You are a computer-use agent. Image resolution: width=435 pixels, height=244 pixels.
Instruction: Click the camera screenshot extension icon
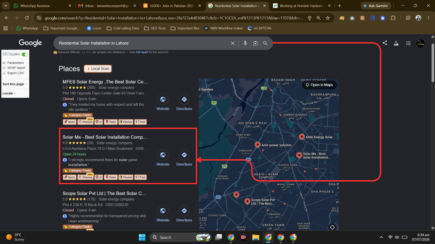tap(352, 18)
